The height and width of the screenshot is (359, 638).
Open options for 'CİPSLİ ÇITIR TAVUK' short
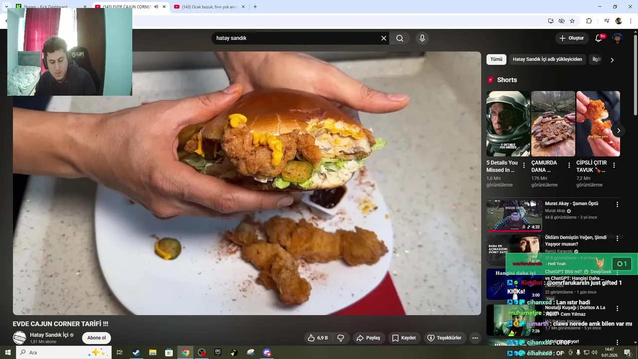click(614, 166)
